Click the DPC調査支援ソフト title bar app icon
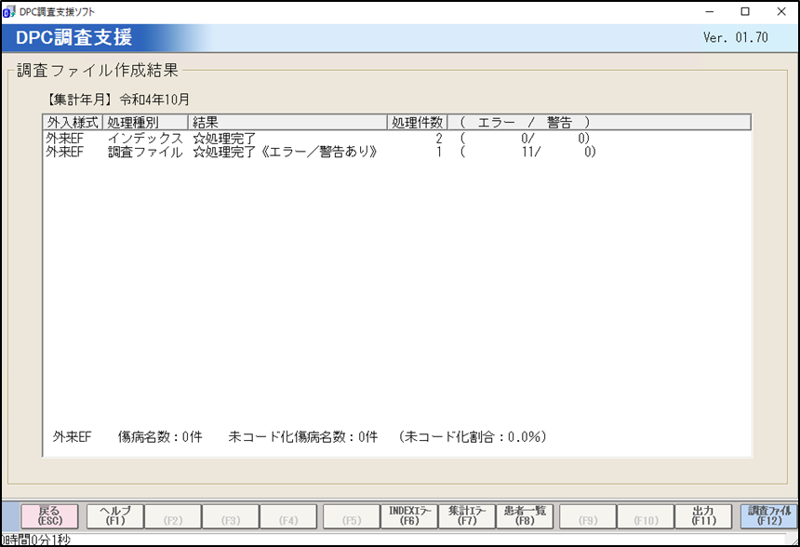 [x=10, y=11]
